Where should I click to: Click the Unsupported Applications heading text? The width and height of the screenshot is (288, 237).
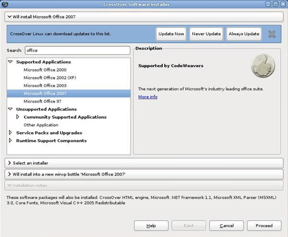pyautogui.click(x=47, y=109)
